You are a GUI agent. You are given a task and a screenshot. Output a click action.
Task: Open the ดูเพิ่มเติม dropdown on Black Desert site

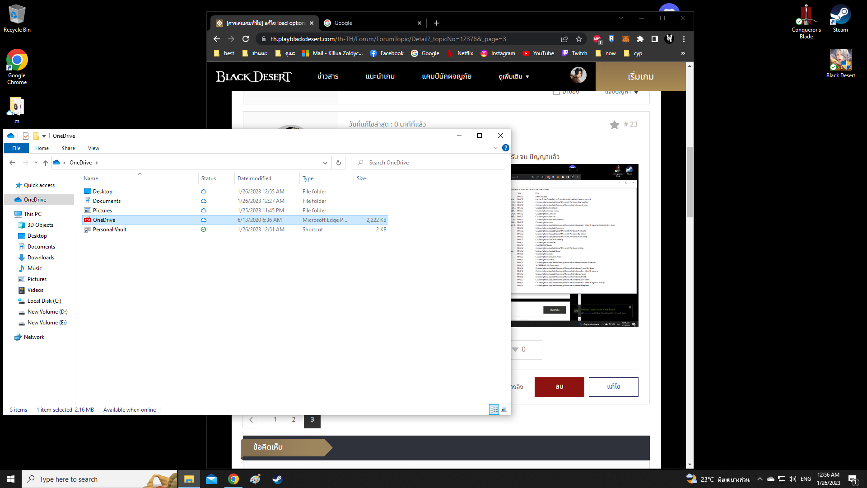pos(513,76)
